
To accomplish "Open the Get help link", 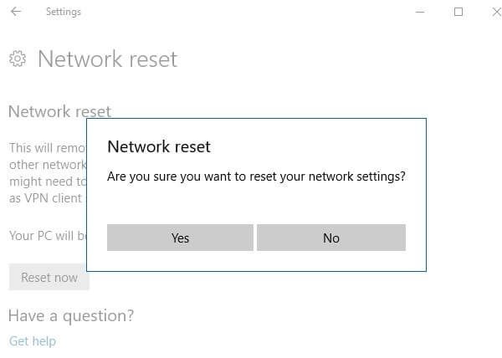I will (x=32, y=340).
